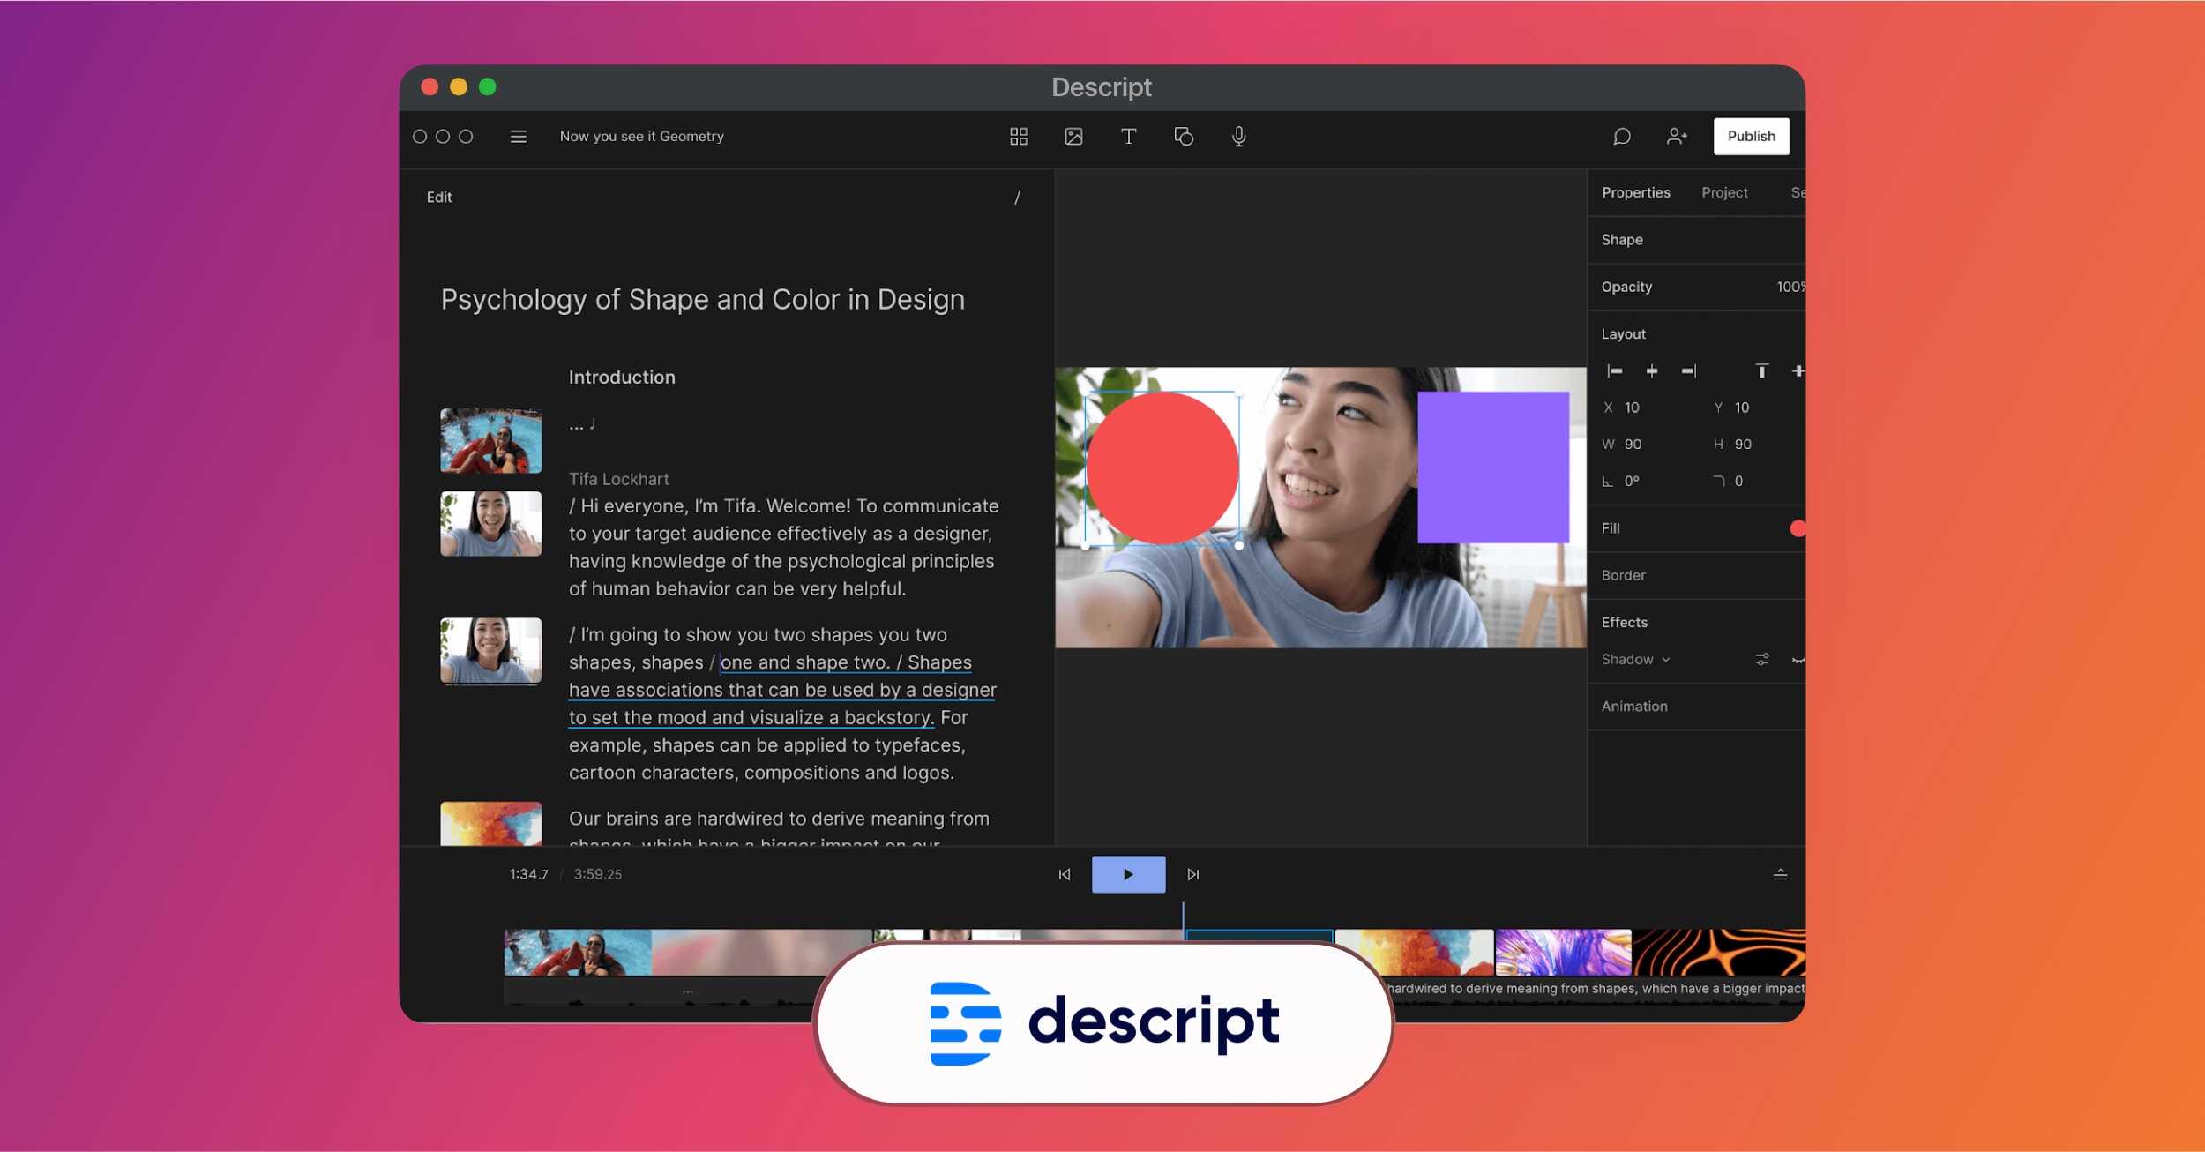
Task: Select the Shapes tool icon
Action: [x=1184, y=137]
